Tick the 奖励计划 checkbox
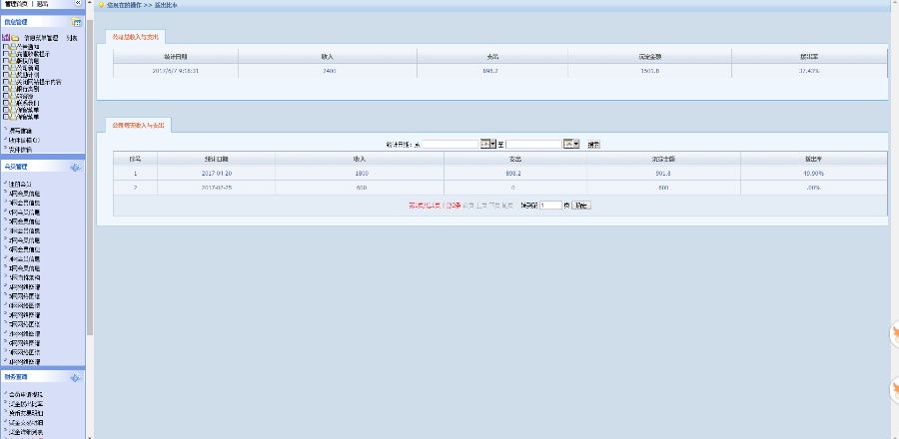 click(x=6, y=75)
